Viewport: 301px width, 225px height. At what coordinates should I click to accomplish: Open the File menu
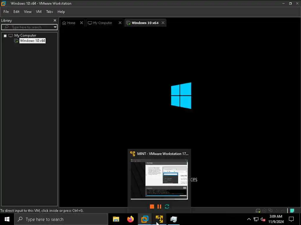6,12
